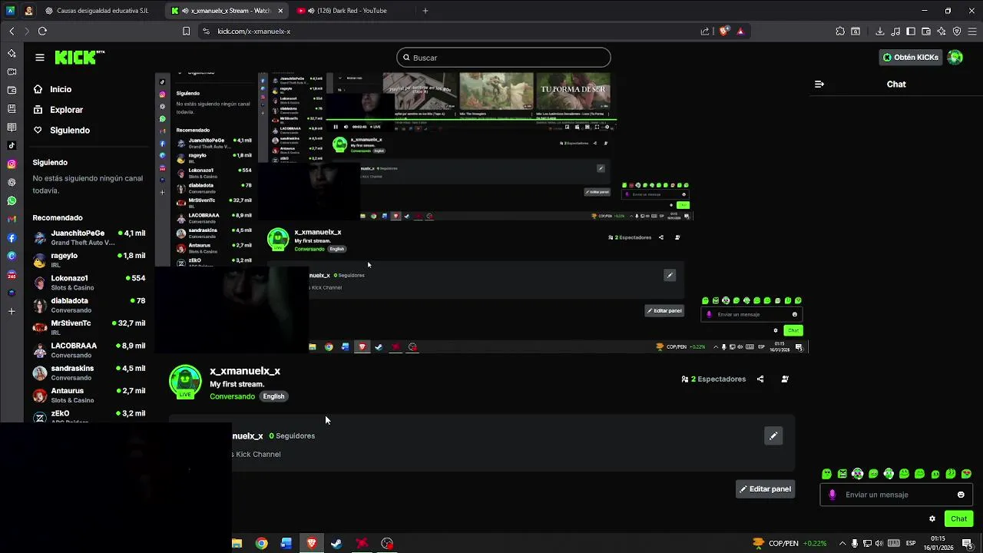The image size is (983, 553).
Task: Open Gmail in browser sidebar
Action: [x=12, y=219]
